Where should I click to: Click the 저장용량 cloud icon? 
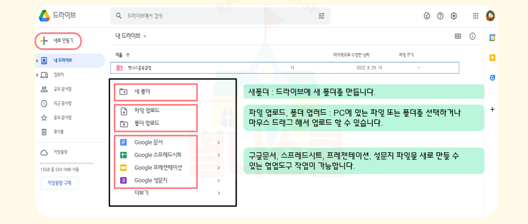pyautogui.click(x=44, y=153)
